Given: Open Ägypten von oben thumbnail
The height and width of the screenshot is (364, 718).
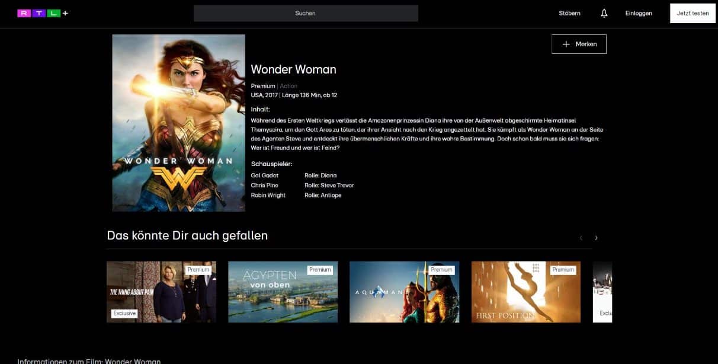Looking at the screenshot, I should [283, 292].
